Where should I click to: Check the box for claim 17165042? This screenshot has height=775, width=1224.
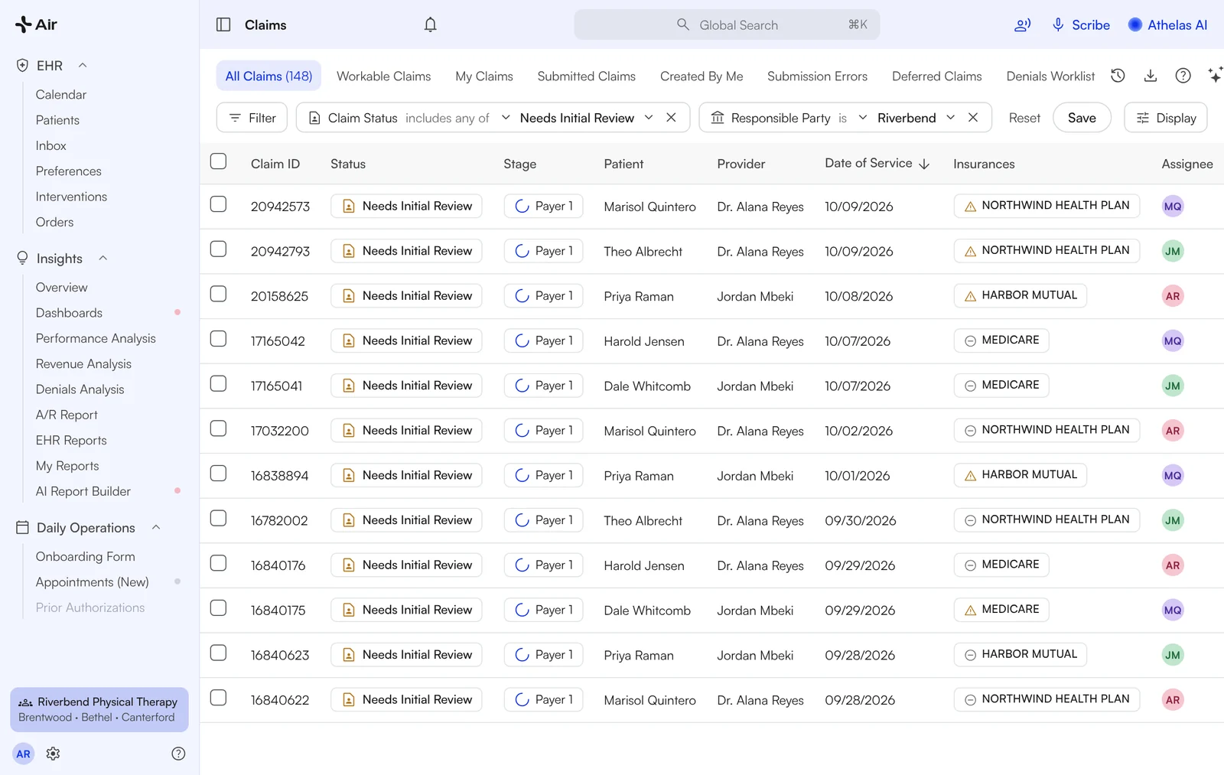click(218, 339)
